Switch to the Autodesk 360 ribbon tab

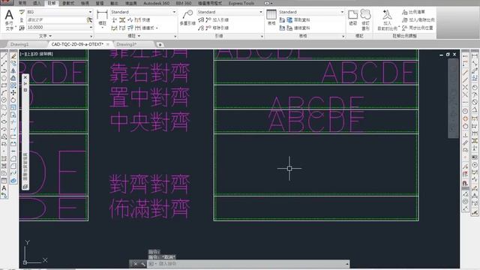tap(156, 3)
